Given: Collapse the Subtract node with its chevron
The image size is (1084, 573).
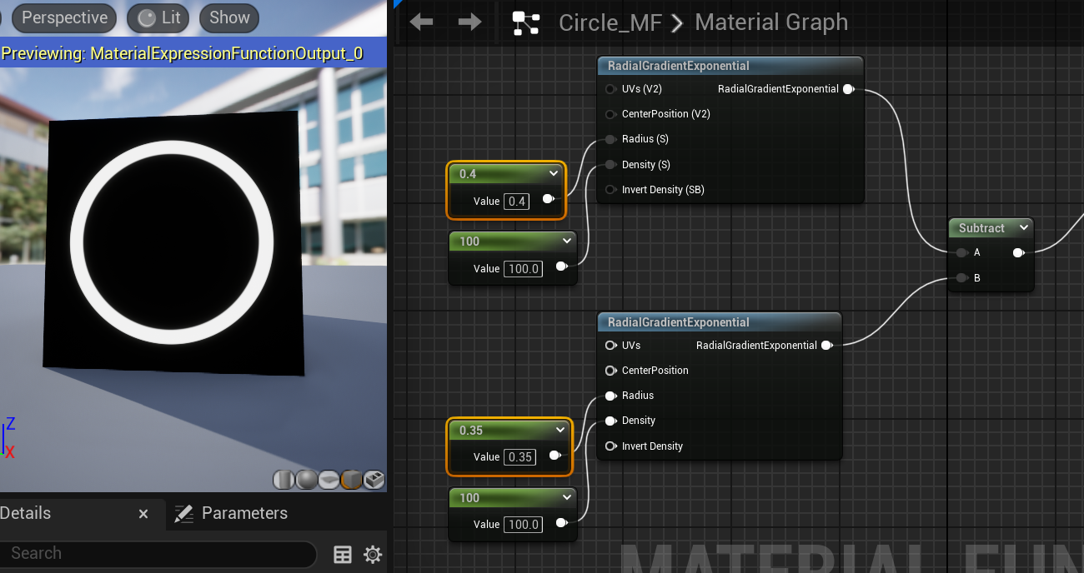Looking at the screenshot, I should pyautogui.click(x=1023, y=227).
